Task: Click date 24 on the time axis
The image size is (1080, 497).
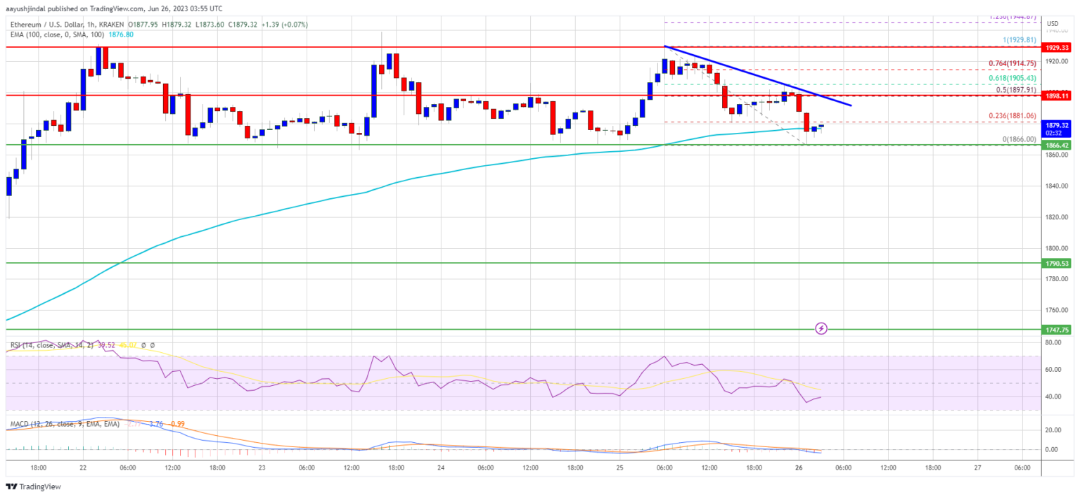Action: coord(441,467)
